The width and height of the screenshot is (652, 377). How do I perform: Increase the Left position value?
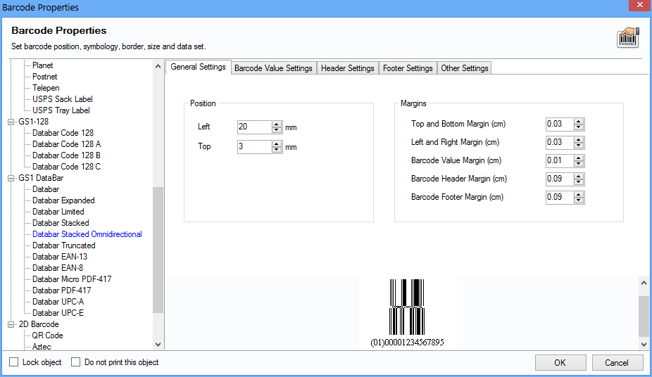[277, 124]
